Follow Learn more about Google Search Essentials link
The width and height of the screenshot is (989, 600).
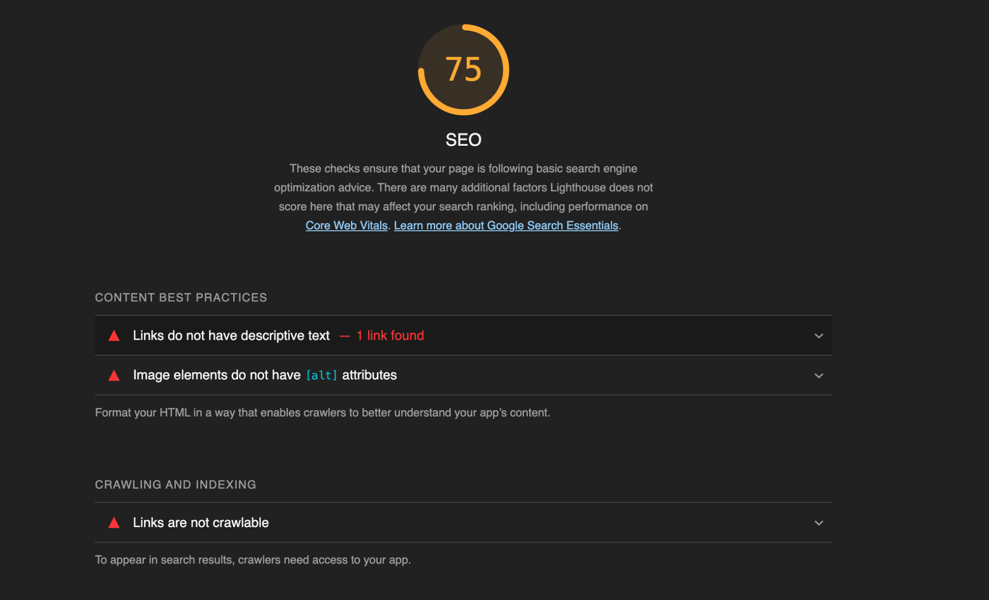click(x=506, y=226)
